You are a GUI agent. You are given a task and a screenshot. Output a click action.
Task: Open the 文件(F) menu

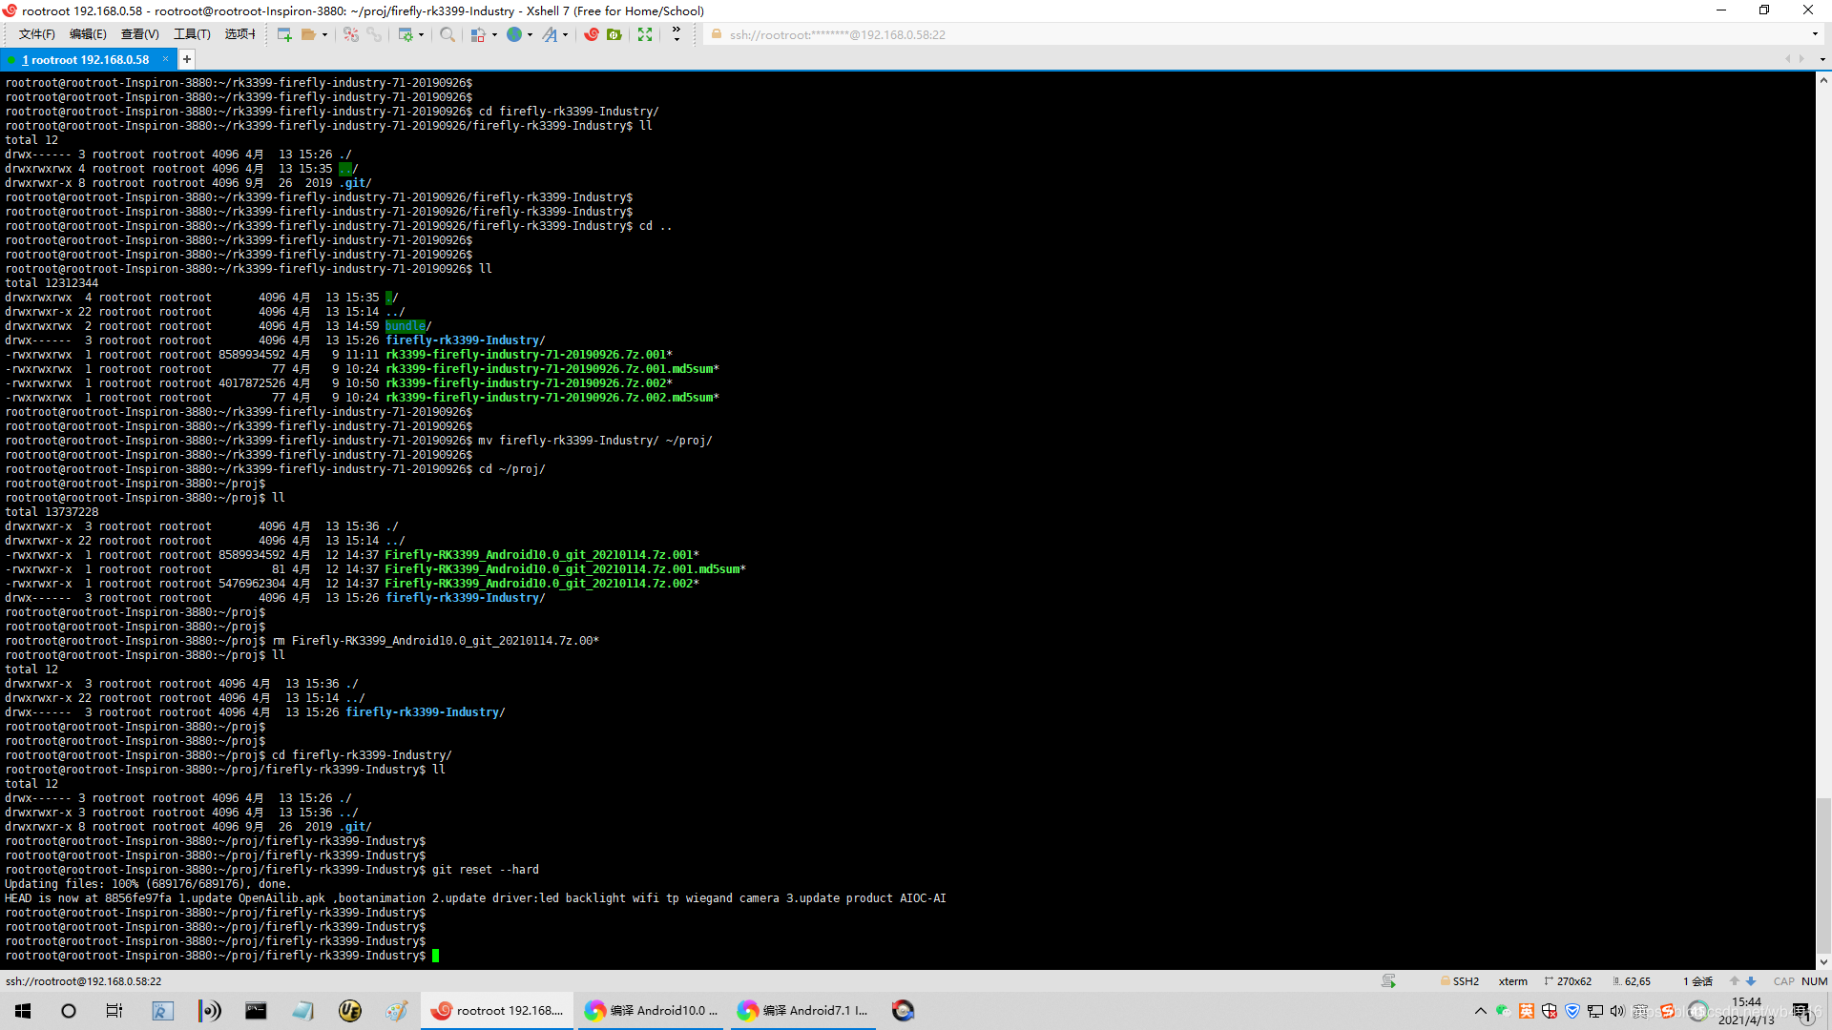pyautogui.click(x=36, y=34)
